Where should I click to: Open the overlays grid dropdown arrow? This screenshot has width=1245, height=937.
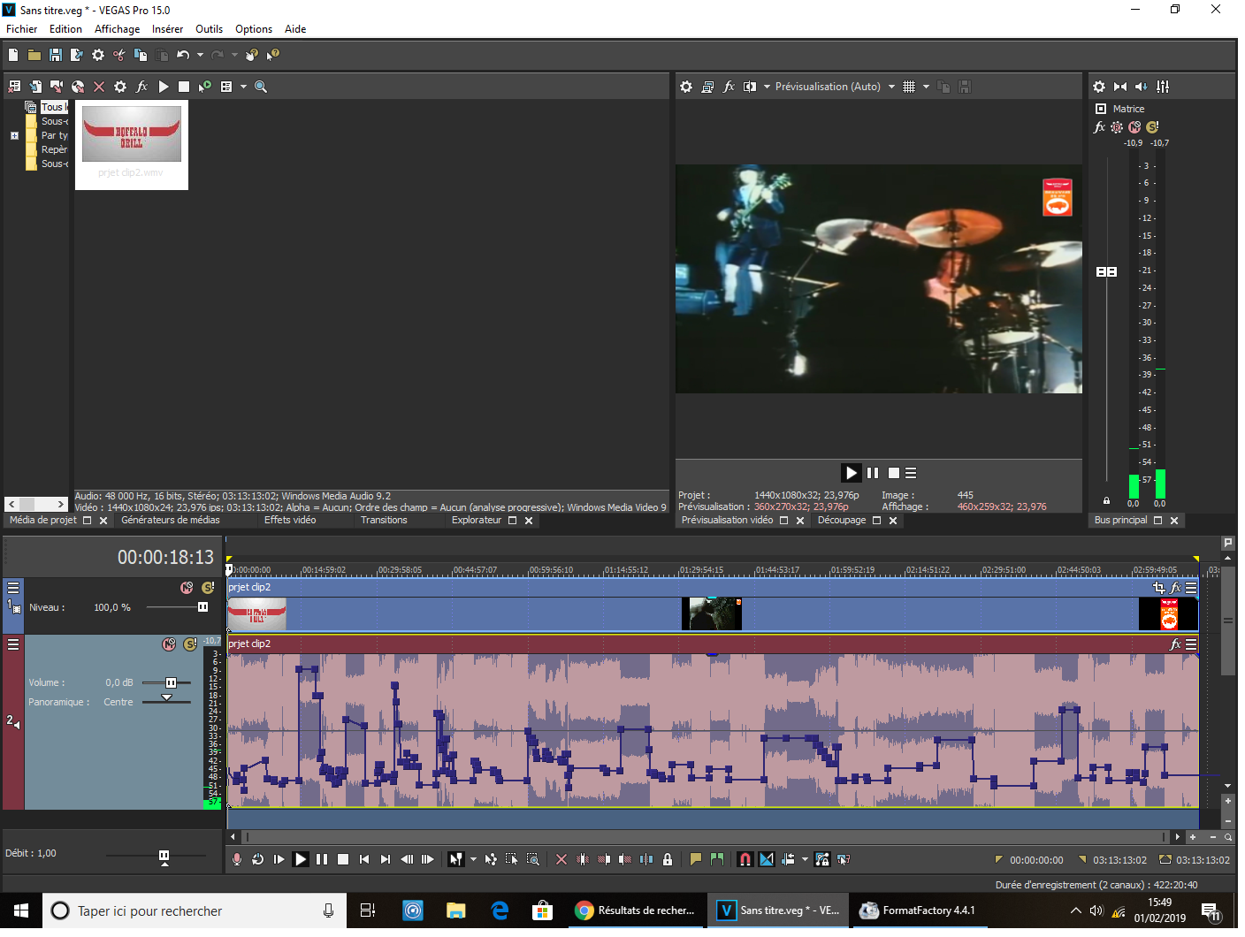(926, 87)
